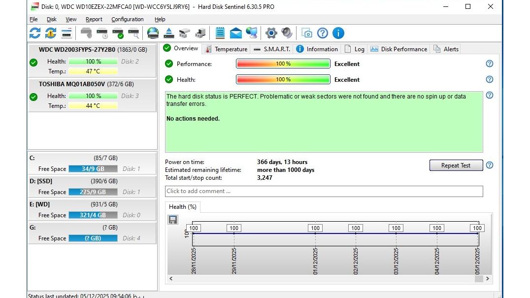Switch to the S.M.A.R.T. tab

pyautogui.click(x=272, y=49)
